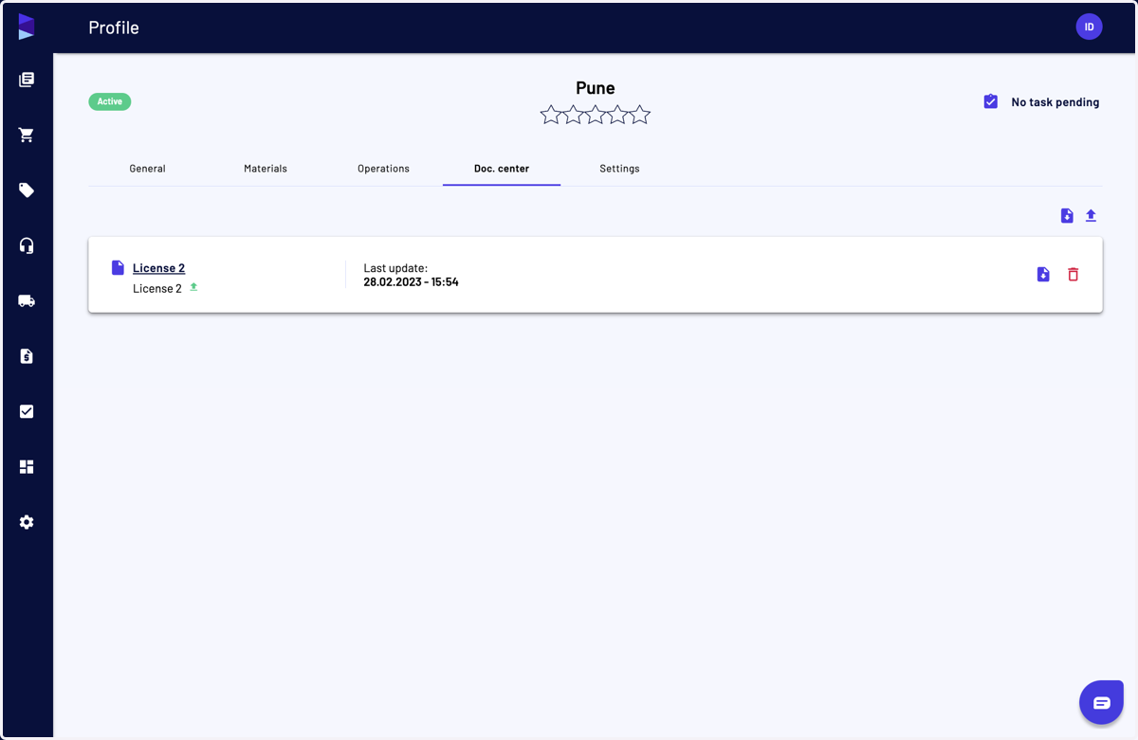The height and width of the screenshot is (740, 1138).
Task: Open the delivery truck sidebar icon
Action: coord(27,301)
